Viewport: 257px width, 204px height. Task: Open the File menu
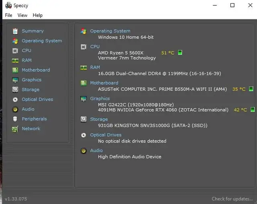(x=8, y=15)
